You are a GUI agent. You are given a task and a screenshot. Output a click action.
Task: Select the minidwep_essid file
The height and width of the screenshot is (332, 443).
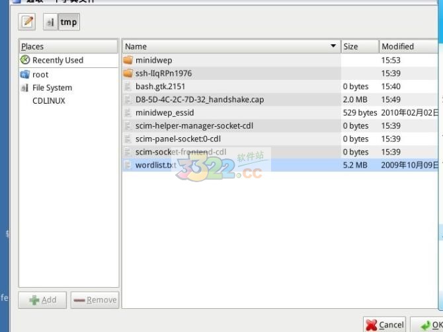point(165,113)
